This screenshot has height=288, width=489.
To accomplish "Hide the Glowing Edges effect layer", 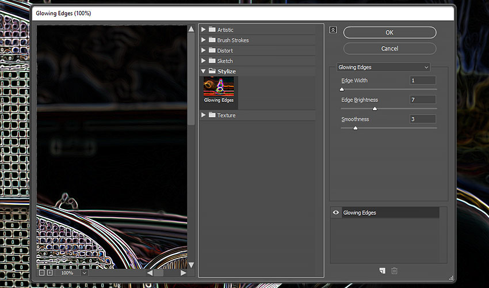I will pyautogui.click(x=336, y=213).
